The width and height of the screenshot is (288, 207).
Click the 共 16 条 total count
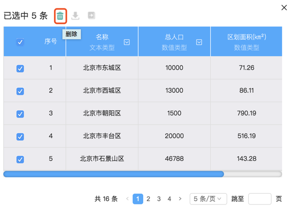(106, 199)
